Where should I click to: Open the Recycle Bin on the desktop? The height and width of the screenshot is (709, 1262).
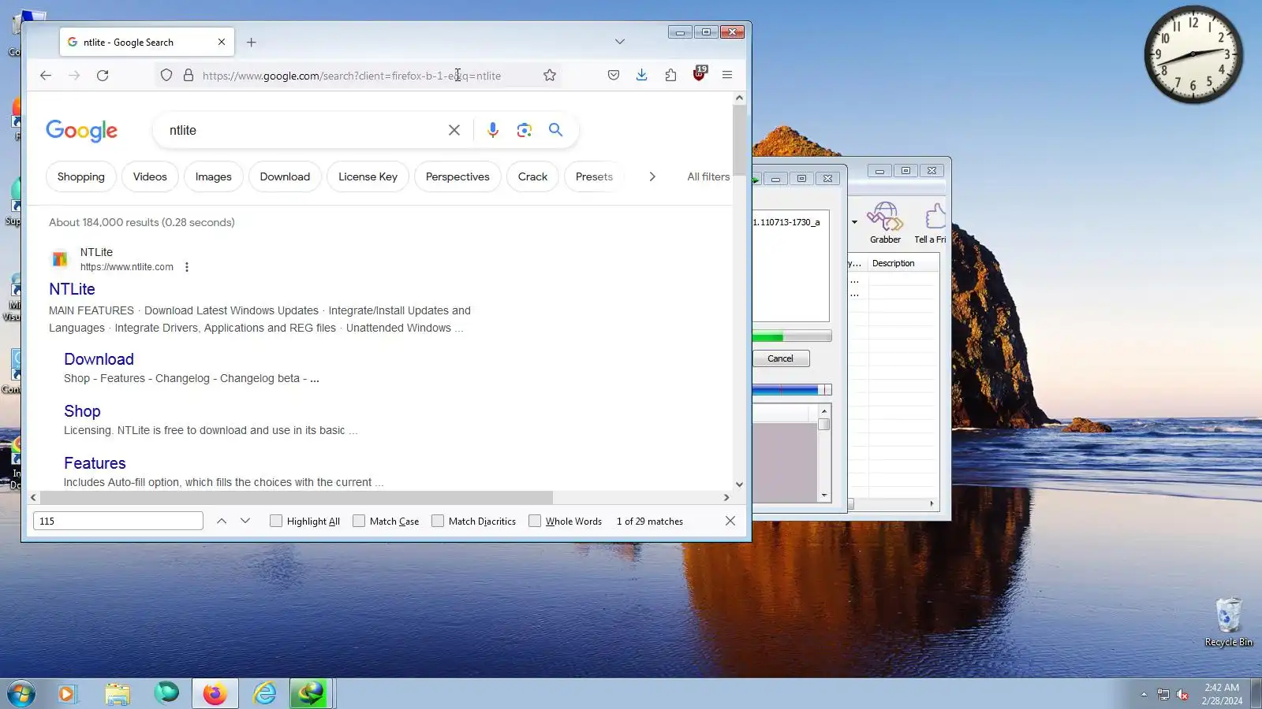pyautogui.click(x=1228, y=622)
